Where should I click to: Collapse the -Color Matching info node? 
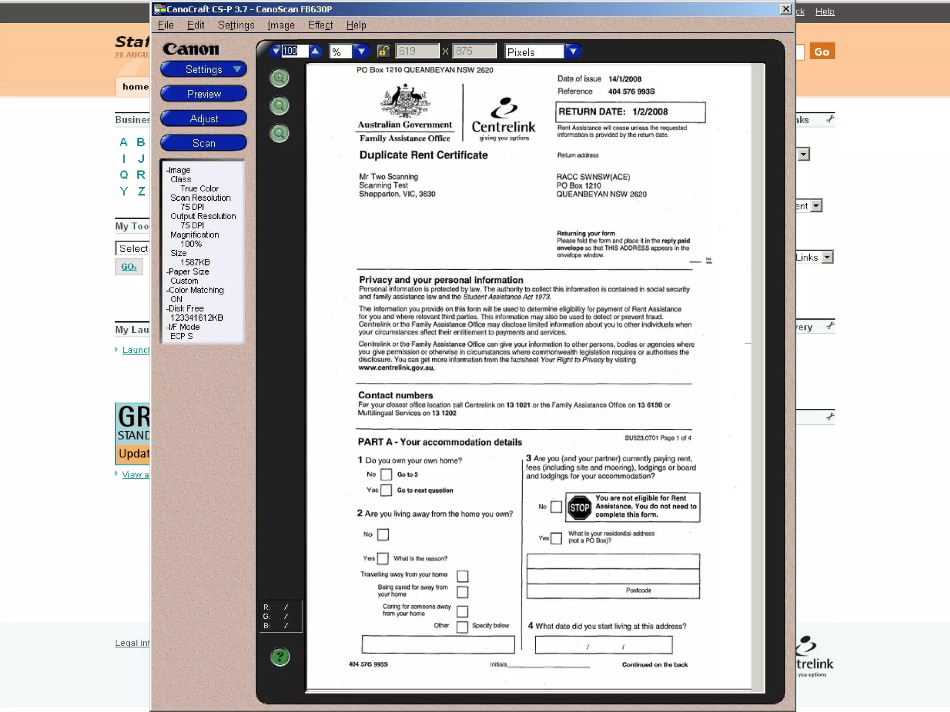(x=195, y=290)
